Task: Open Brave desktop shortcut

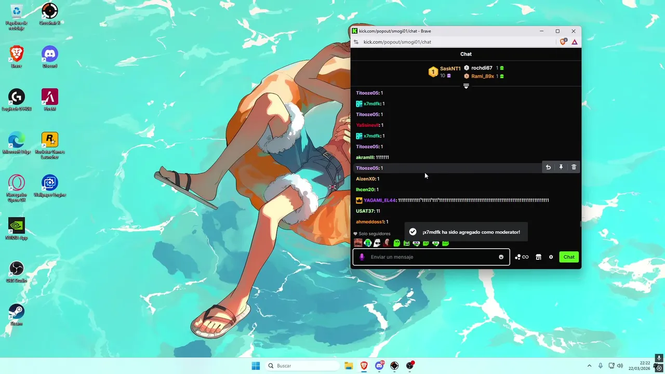Action: coord(17,57)
